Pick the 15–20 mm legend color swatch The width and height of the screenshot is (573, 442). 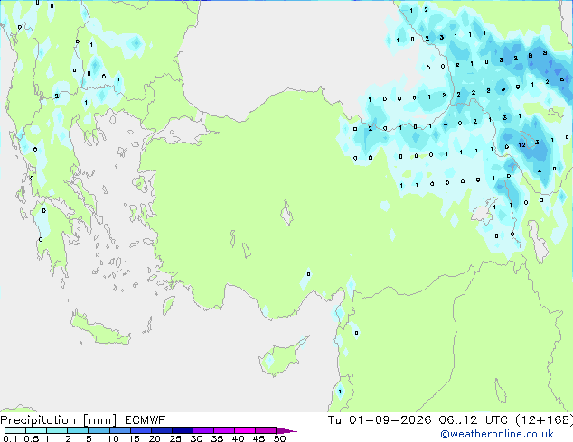click(141, 430)
